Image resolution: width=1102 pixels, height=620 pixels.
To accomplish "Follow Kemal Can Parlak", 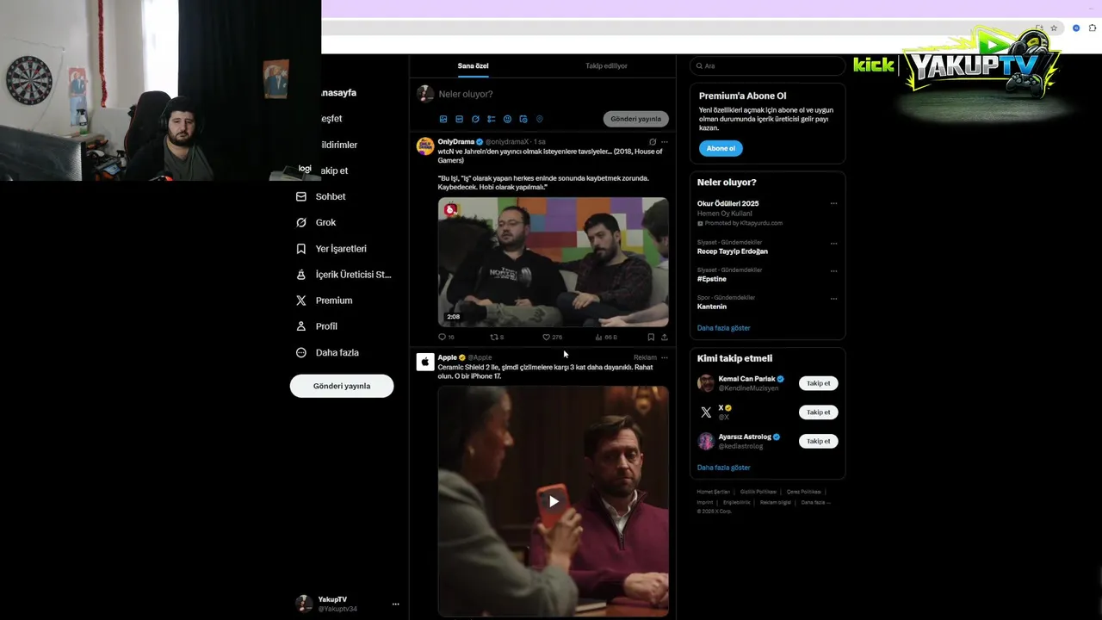I will click(x=818, y=383).
